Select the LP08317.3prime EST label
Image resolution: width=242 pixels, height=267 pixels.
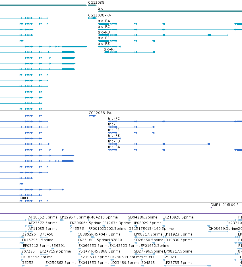tap(148, 234)
